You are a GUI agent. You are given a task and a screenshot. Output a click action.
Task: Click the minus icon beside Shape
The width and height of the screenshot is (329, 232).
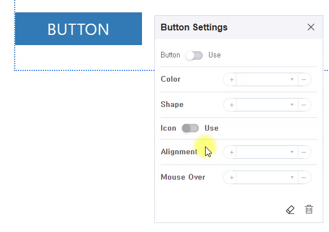click(x=304, y=105)
